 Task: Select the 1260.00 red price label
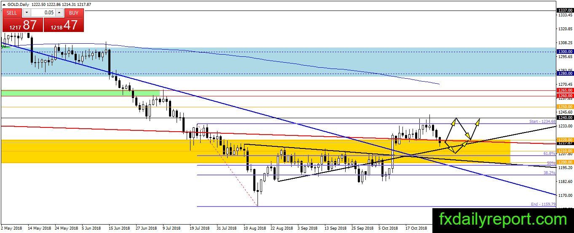(565, 96)
